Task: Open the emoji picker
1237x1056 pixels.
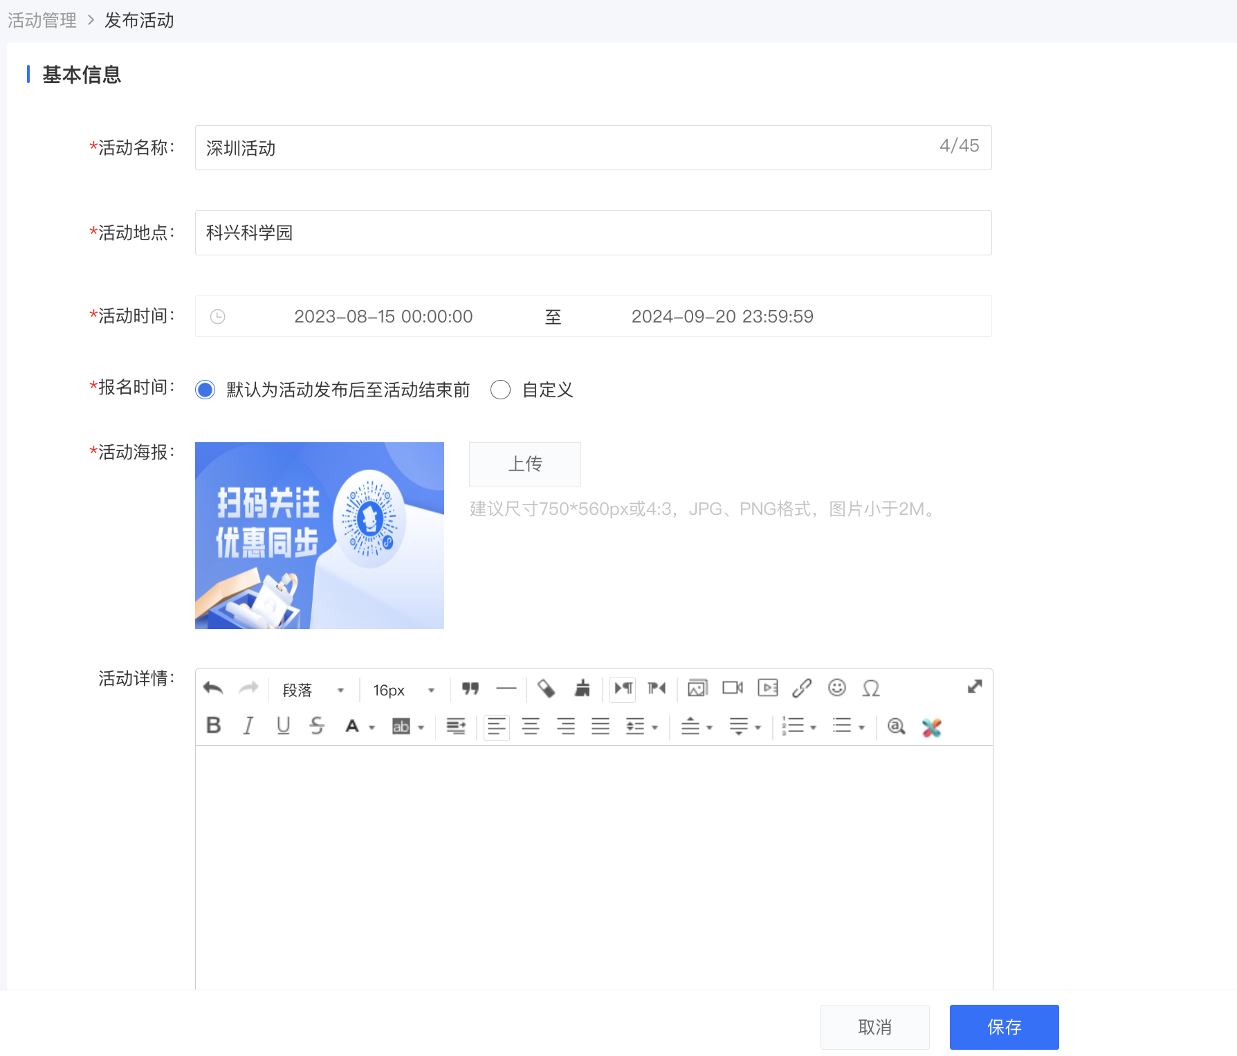Action: pos(837,688)
